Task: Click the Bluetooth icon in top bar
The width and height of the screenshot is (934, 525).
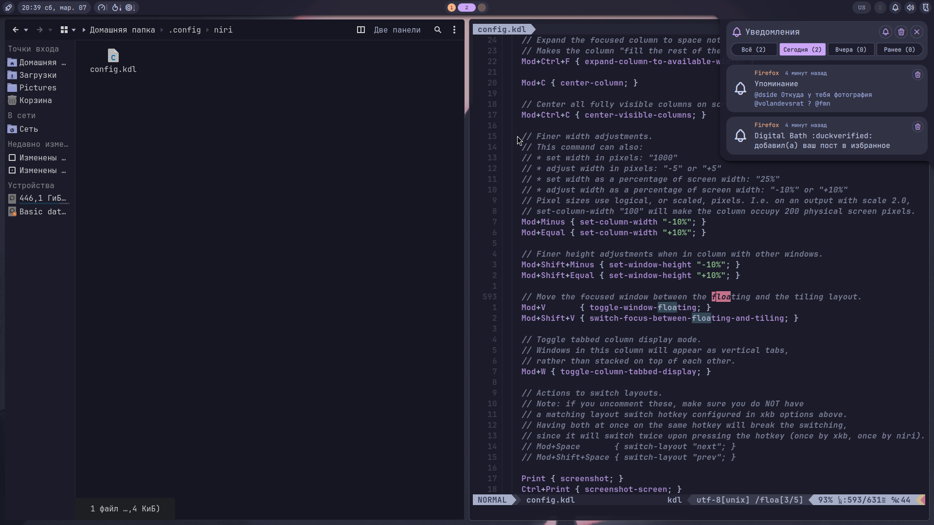Action: (880, 7)
